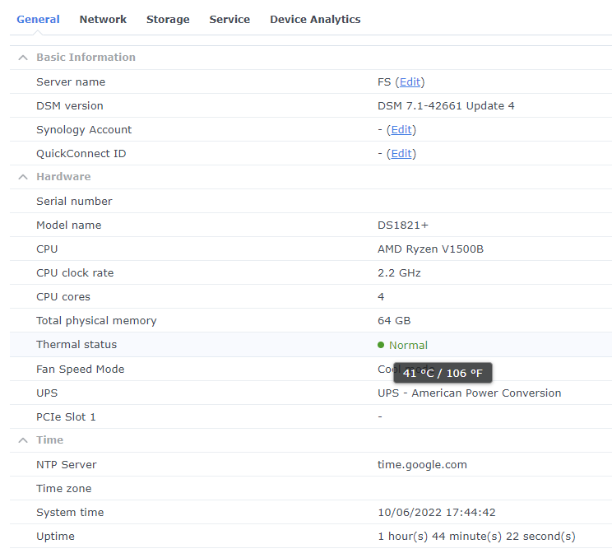
Task: Click the General tab
Action: pos(38,19)
